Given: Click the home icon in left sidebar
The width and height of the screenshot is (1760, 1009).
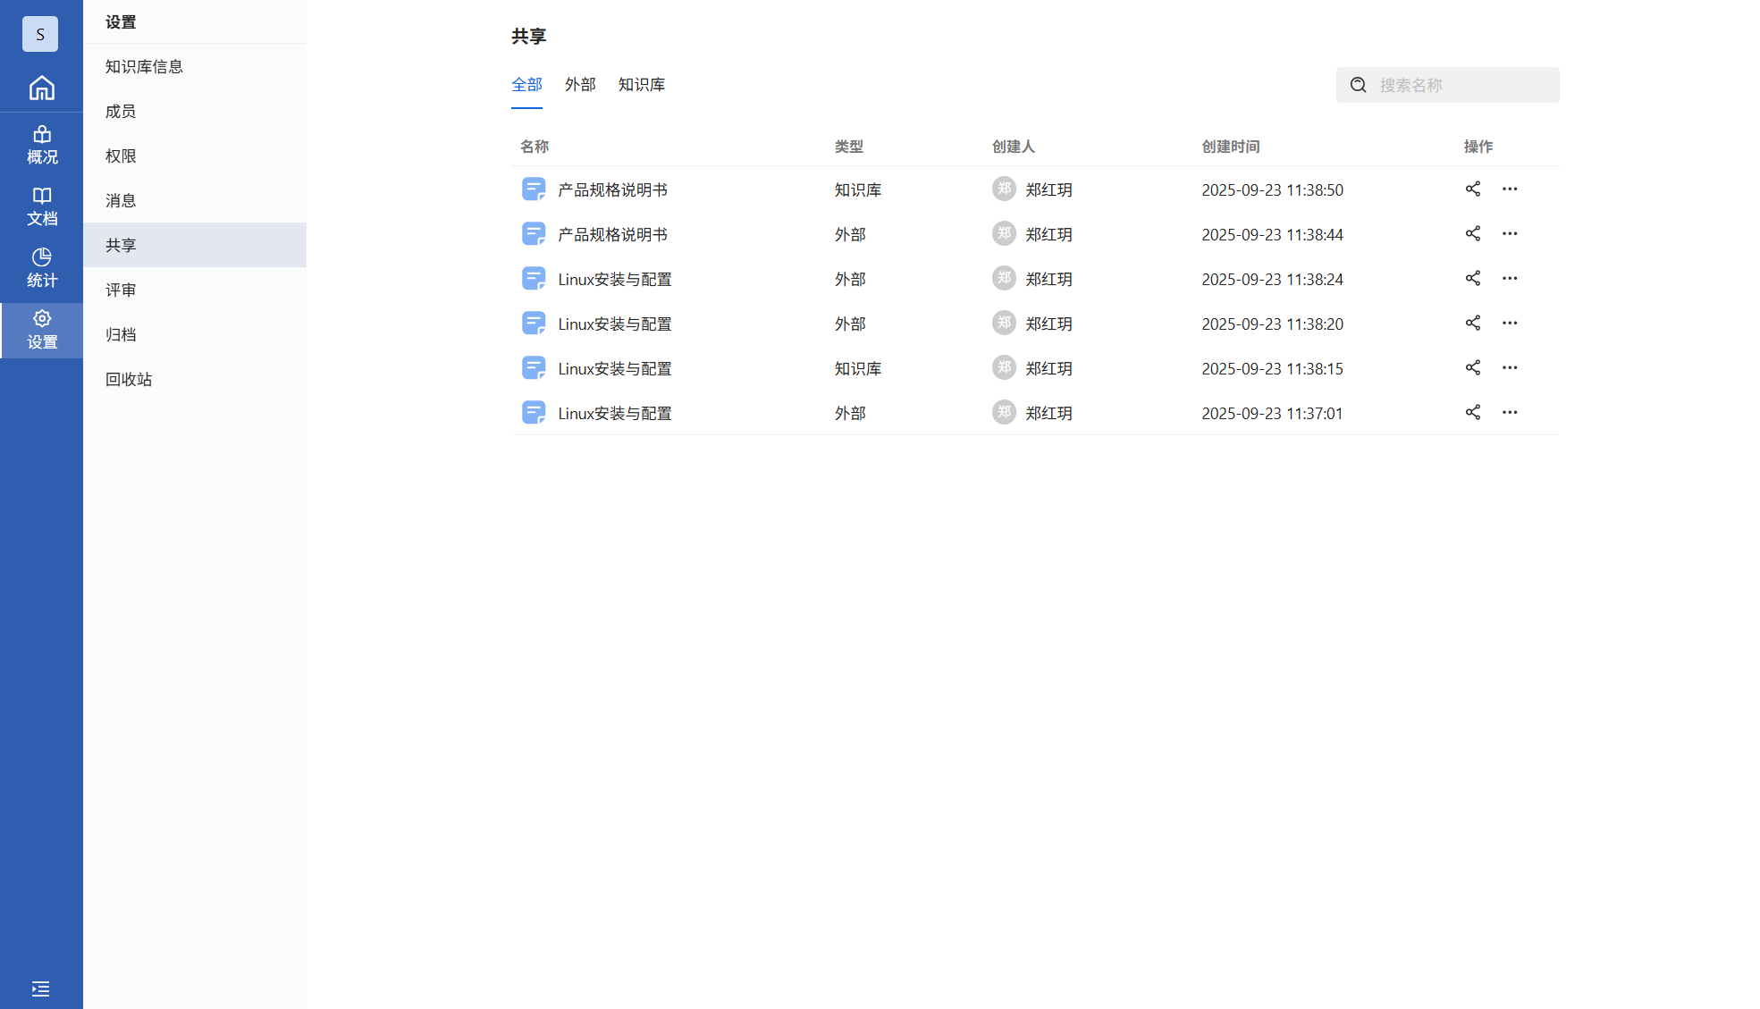Looking at the screenshot, I should tap(41, 88).
